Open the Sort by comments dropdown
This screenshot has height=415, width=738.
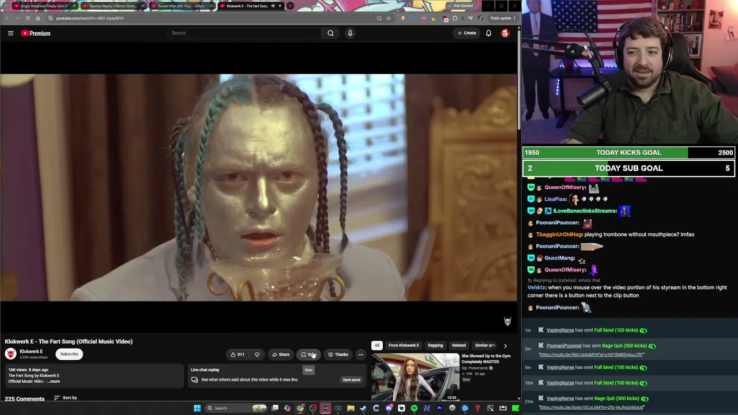pos(65,398)
